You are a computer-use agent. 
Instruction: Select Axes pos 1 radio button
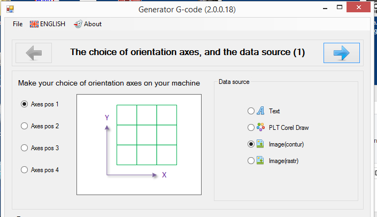point(24,104)
